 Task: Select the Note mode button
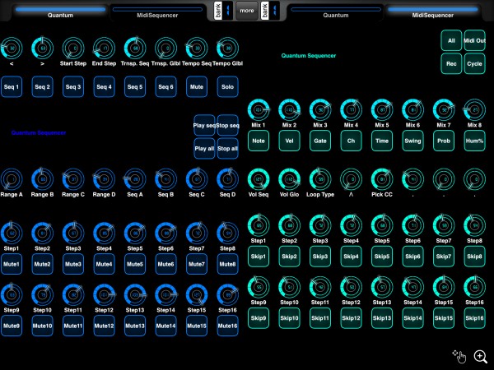click(x=259, y=141)
